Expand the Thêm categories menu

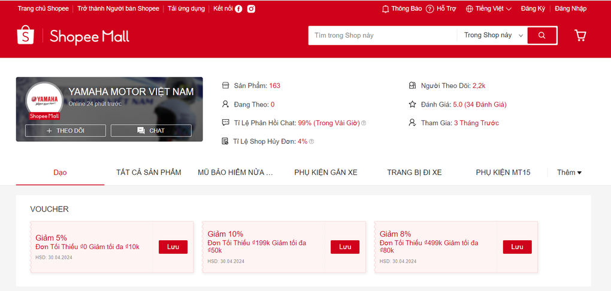coord(569,172)
